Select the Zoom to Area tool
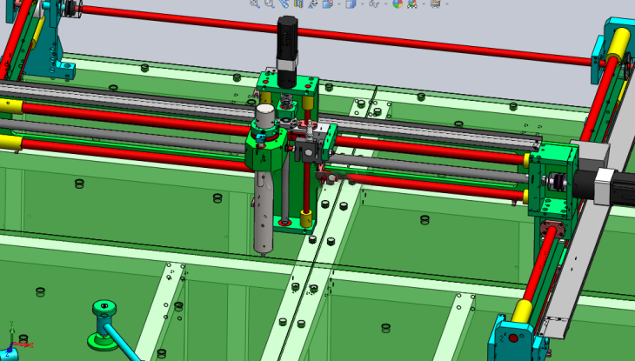The height and width of the screenshot is (361, 635). pyautogui.click(x=269, y=3)
